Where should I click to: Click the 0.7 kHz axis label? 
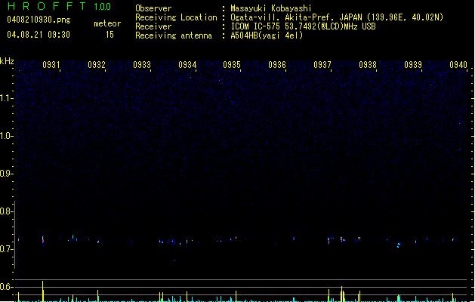coord(6,249)
